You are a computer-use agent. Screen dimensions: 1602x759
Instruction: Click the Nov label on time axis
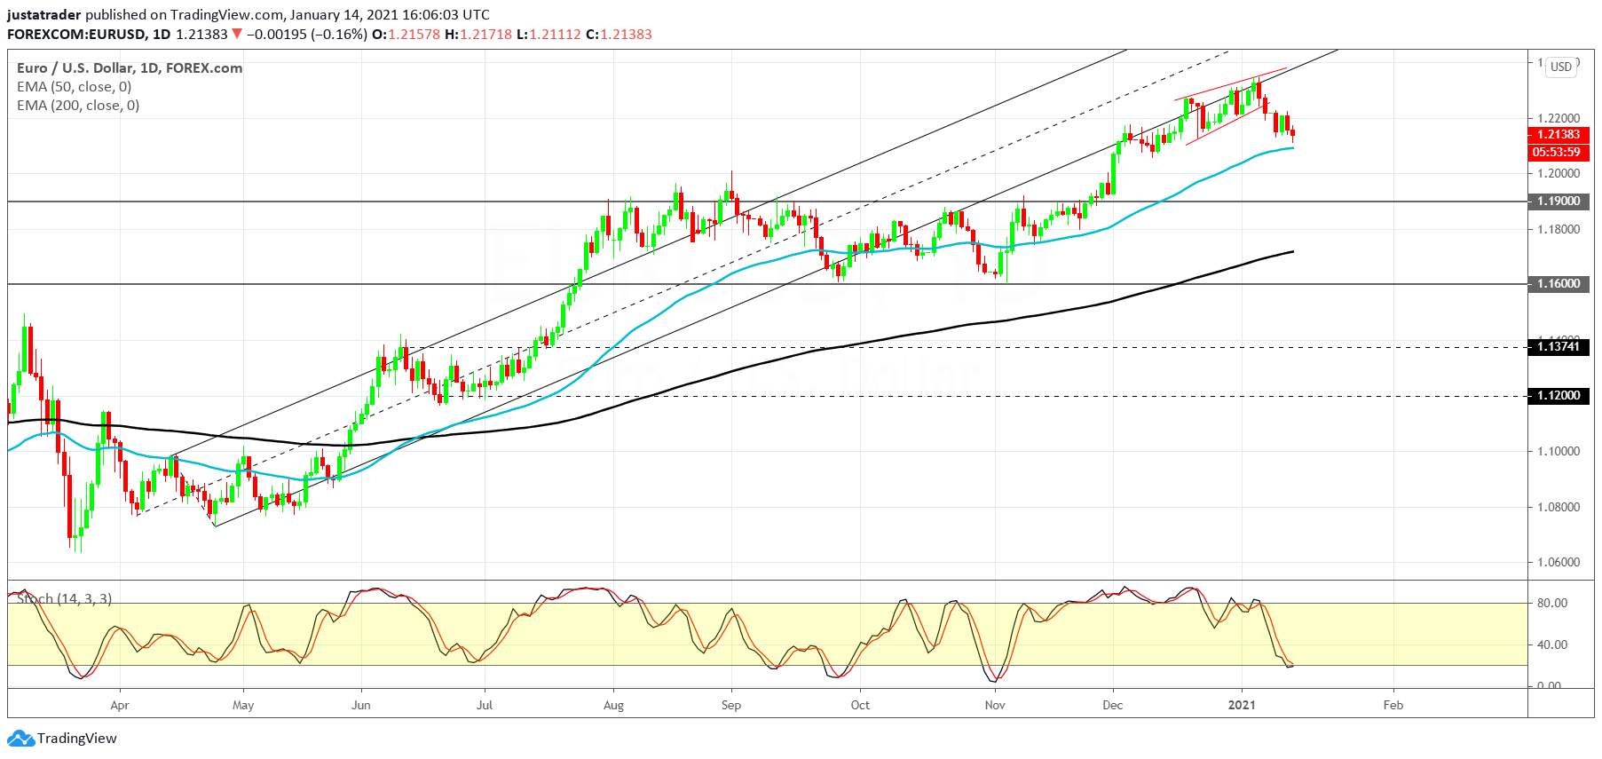tap(995, 706)
